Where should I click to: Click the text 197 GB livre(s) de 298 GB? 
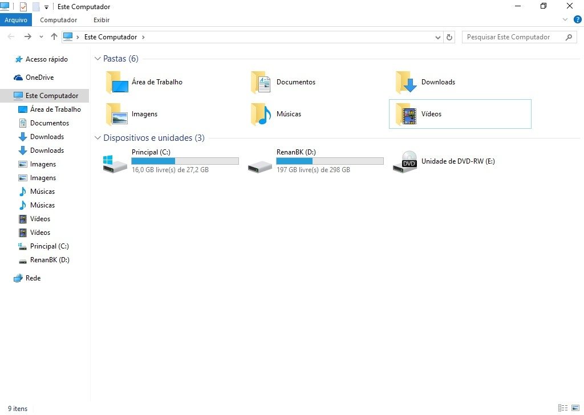(x=313, y=170)
